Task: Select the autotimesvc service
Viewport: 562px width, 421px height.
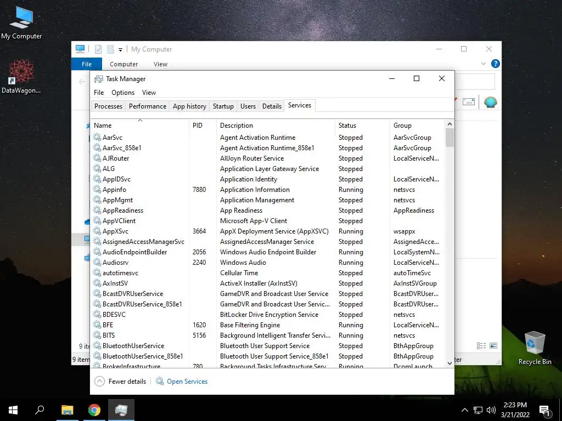Action: tap(267, 273)
